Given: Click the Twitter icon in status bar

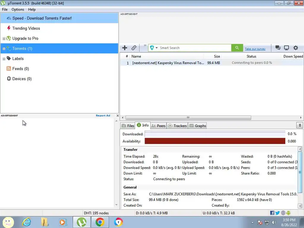Looking at the screenshot, I should [x=278, y=213].
